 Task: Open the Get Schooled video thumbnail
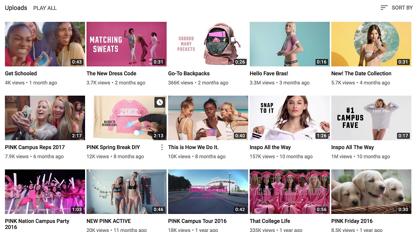[45, 44]
